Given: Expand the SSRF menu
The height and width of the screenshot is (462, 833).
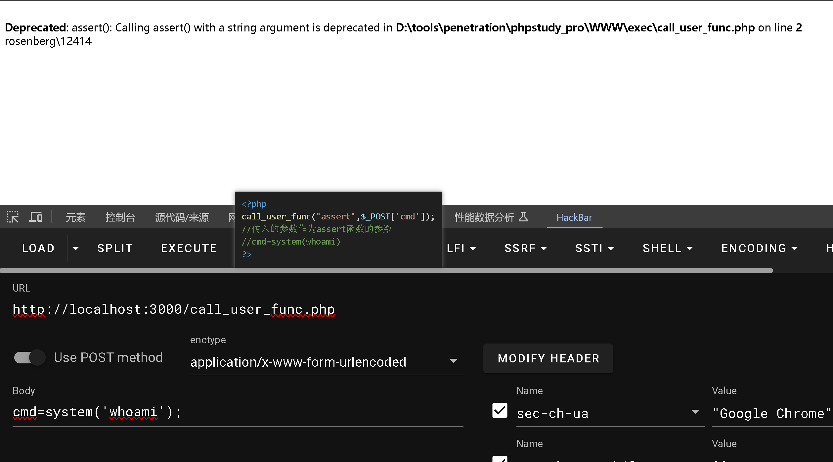Looking at the screenshot, I should (x=525, y=248).
